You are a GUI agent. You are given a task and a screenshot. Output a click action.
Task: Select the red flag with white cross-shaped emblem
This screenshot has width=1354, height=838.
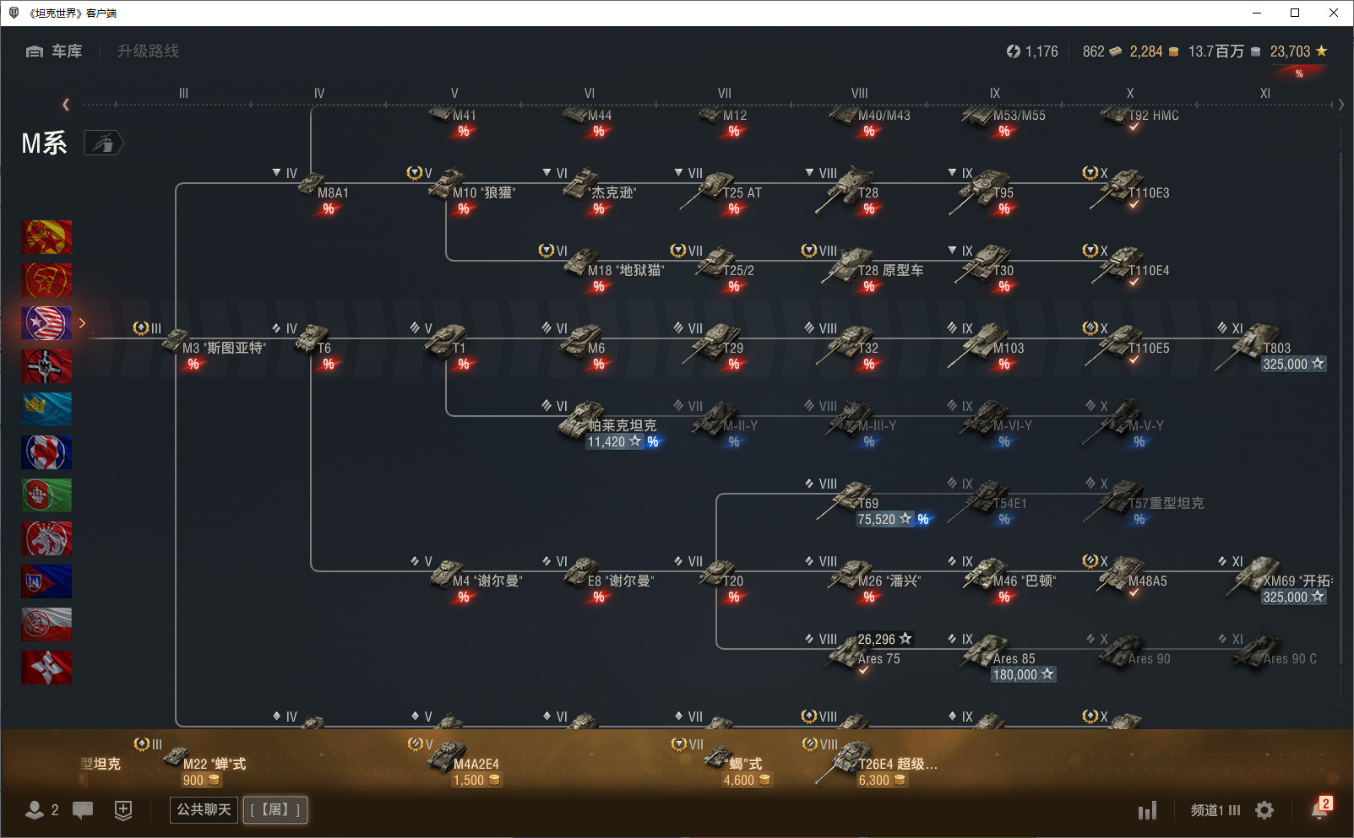pos(46,668)
